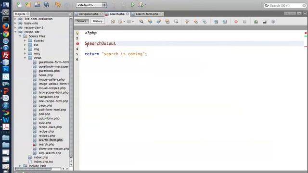Click Find Next Occurrence icon
Image resolution: width=308 pixels, height=173 pixels.
tap(159, 22)
